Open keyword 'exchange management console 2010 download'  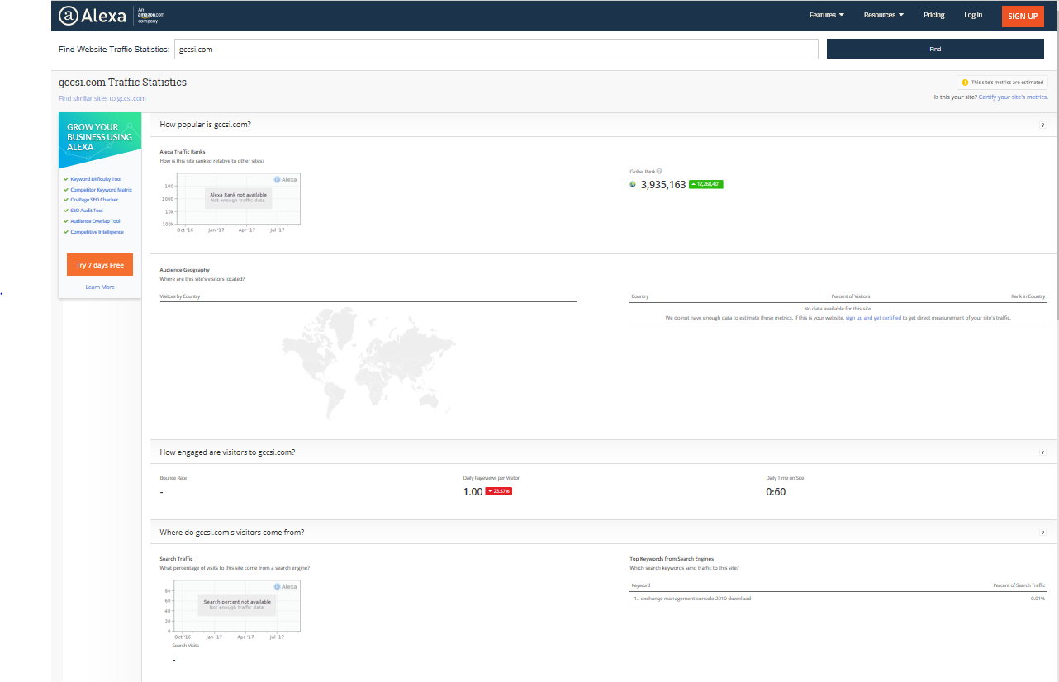(696, 599)
